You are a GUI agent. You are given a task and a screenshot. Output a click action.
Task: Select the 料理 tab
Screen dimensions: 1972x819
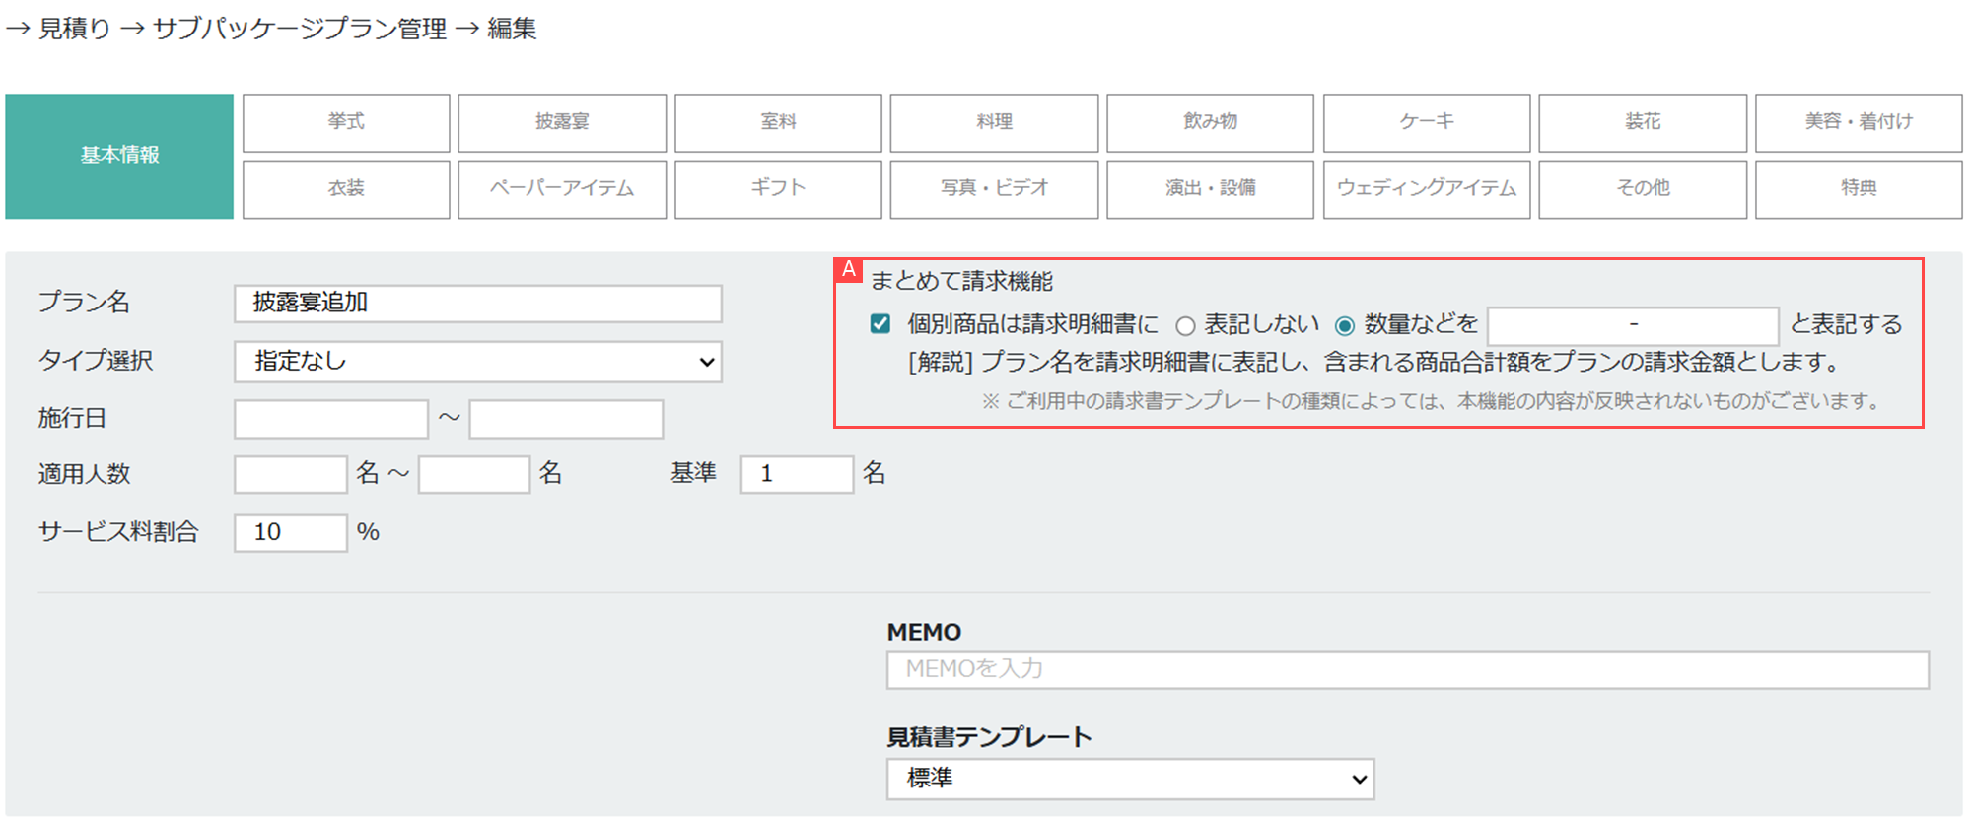click(x=994, y=122)
